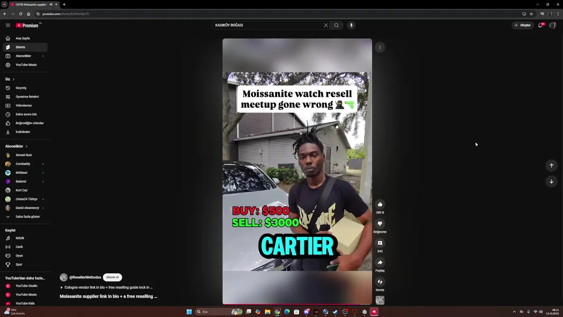Open @ResellerMethodss channel name

[x=85, y=277]
